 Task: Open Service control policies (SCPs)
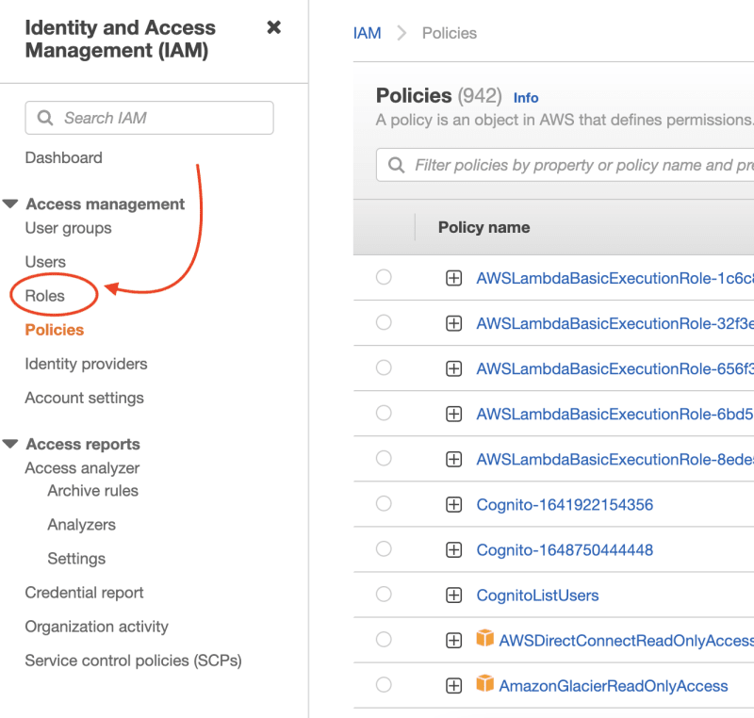tap(133, 661)
